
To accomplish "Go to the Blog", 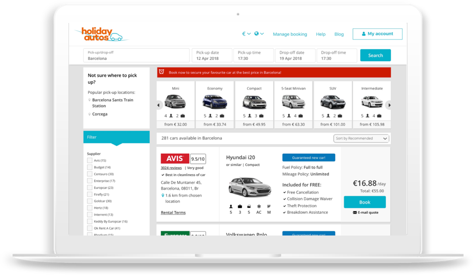I will (339, 34).
